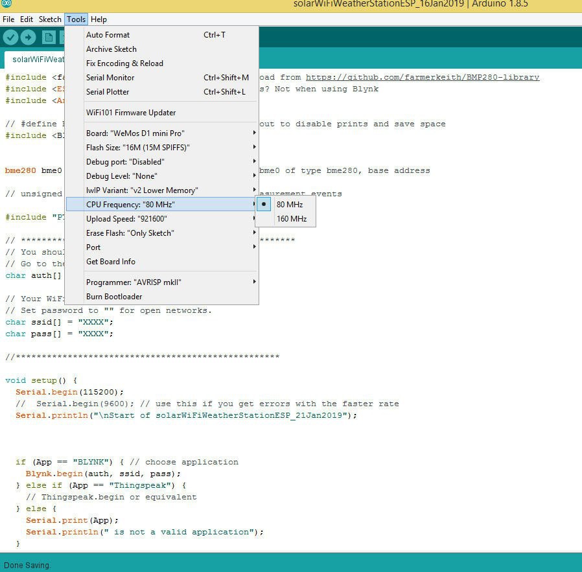The width and height of the screenshot is (582, 572).
Task: Click the Serial.begin(115200) code line
Action: point(69,392)
